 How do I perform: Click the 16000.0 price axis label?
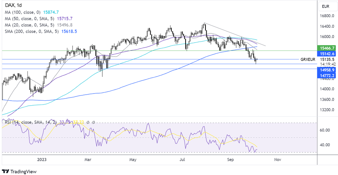327,37
